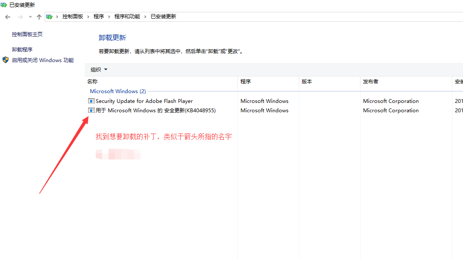The width and height of the screenshot is (463, 259).
Task: Open recent locations dropdown chevron
Action: tap(30, 17)
